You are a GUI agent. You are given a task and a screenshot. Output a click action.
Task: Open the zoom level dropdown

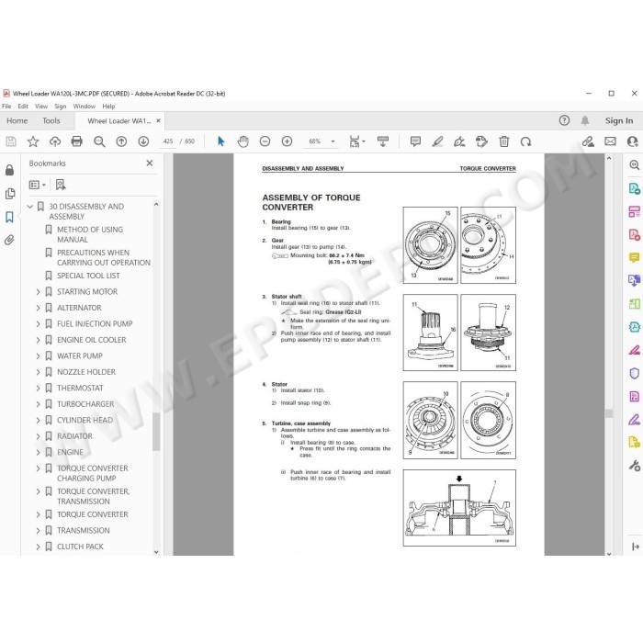[333, 141]
